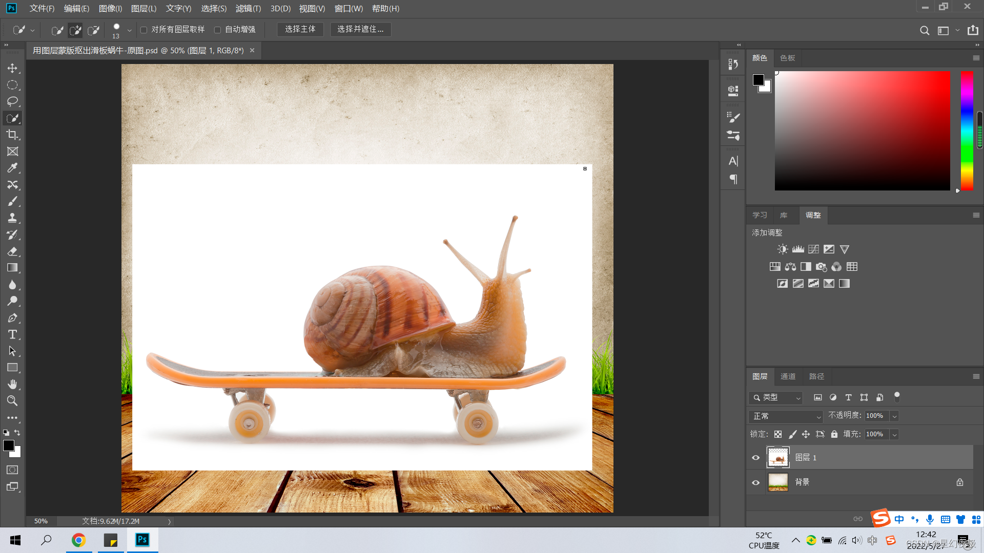Enable 对所有图层取样 checkbox

point(144,30)
